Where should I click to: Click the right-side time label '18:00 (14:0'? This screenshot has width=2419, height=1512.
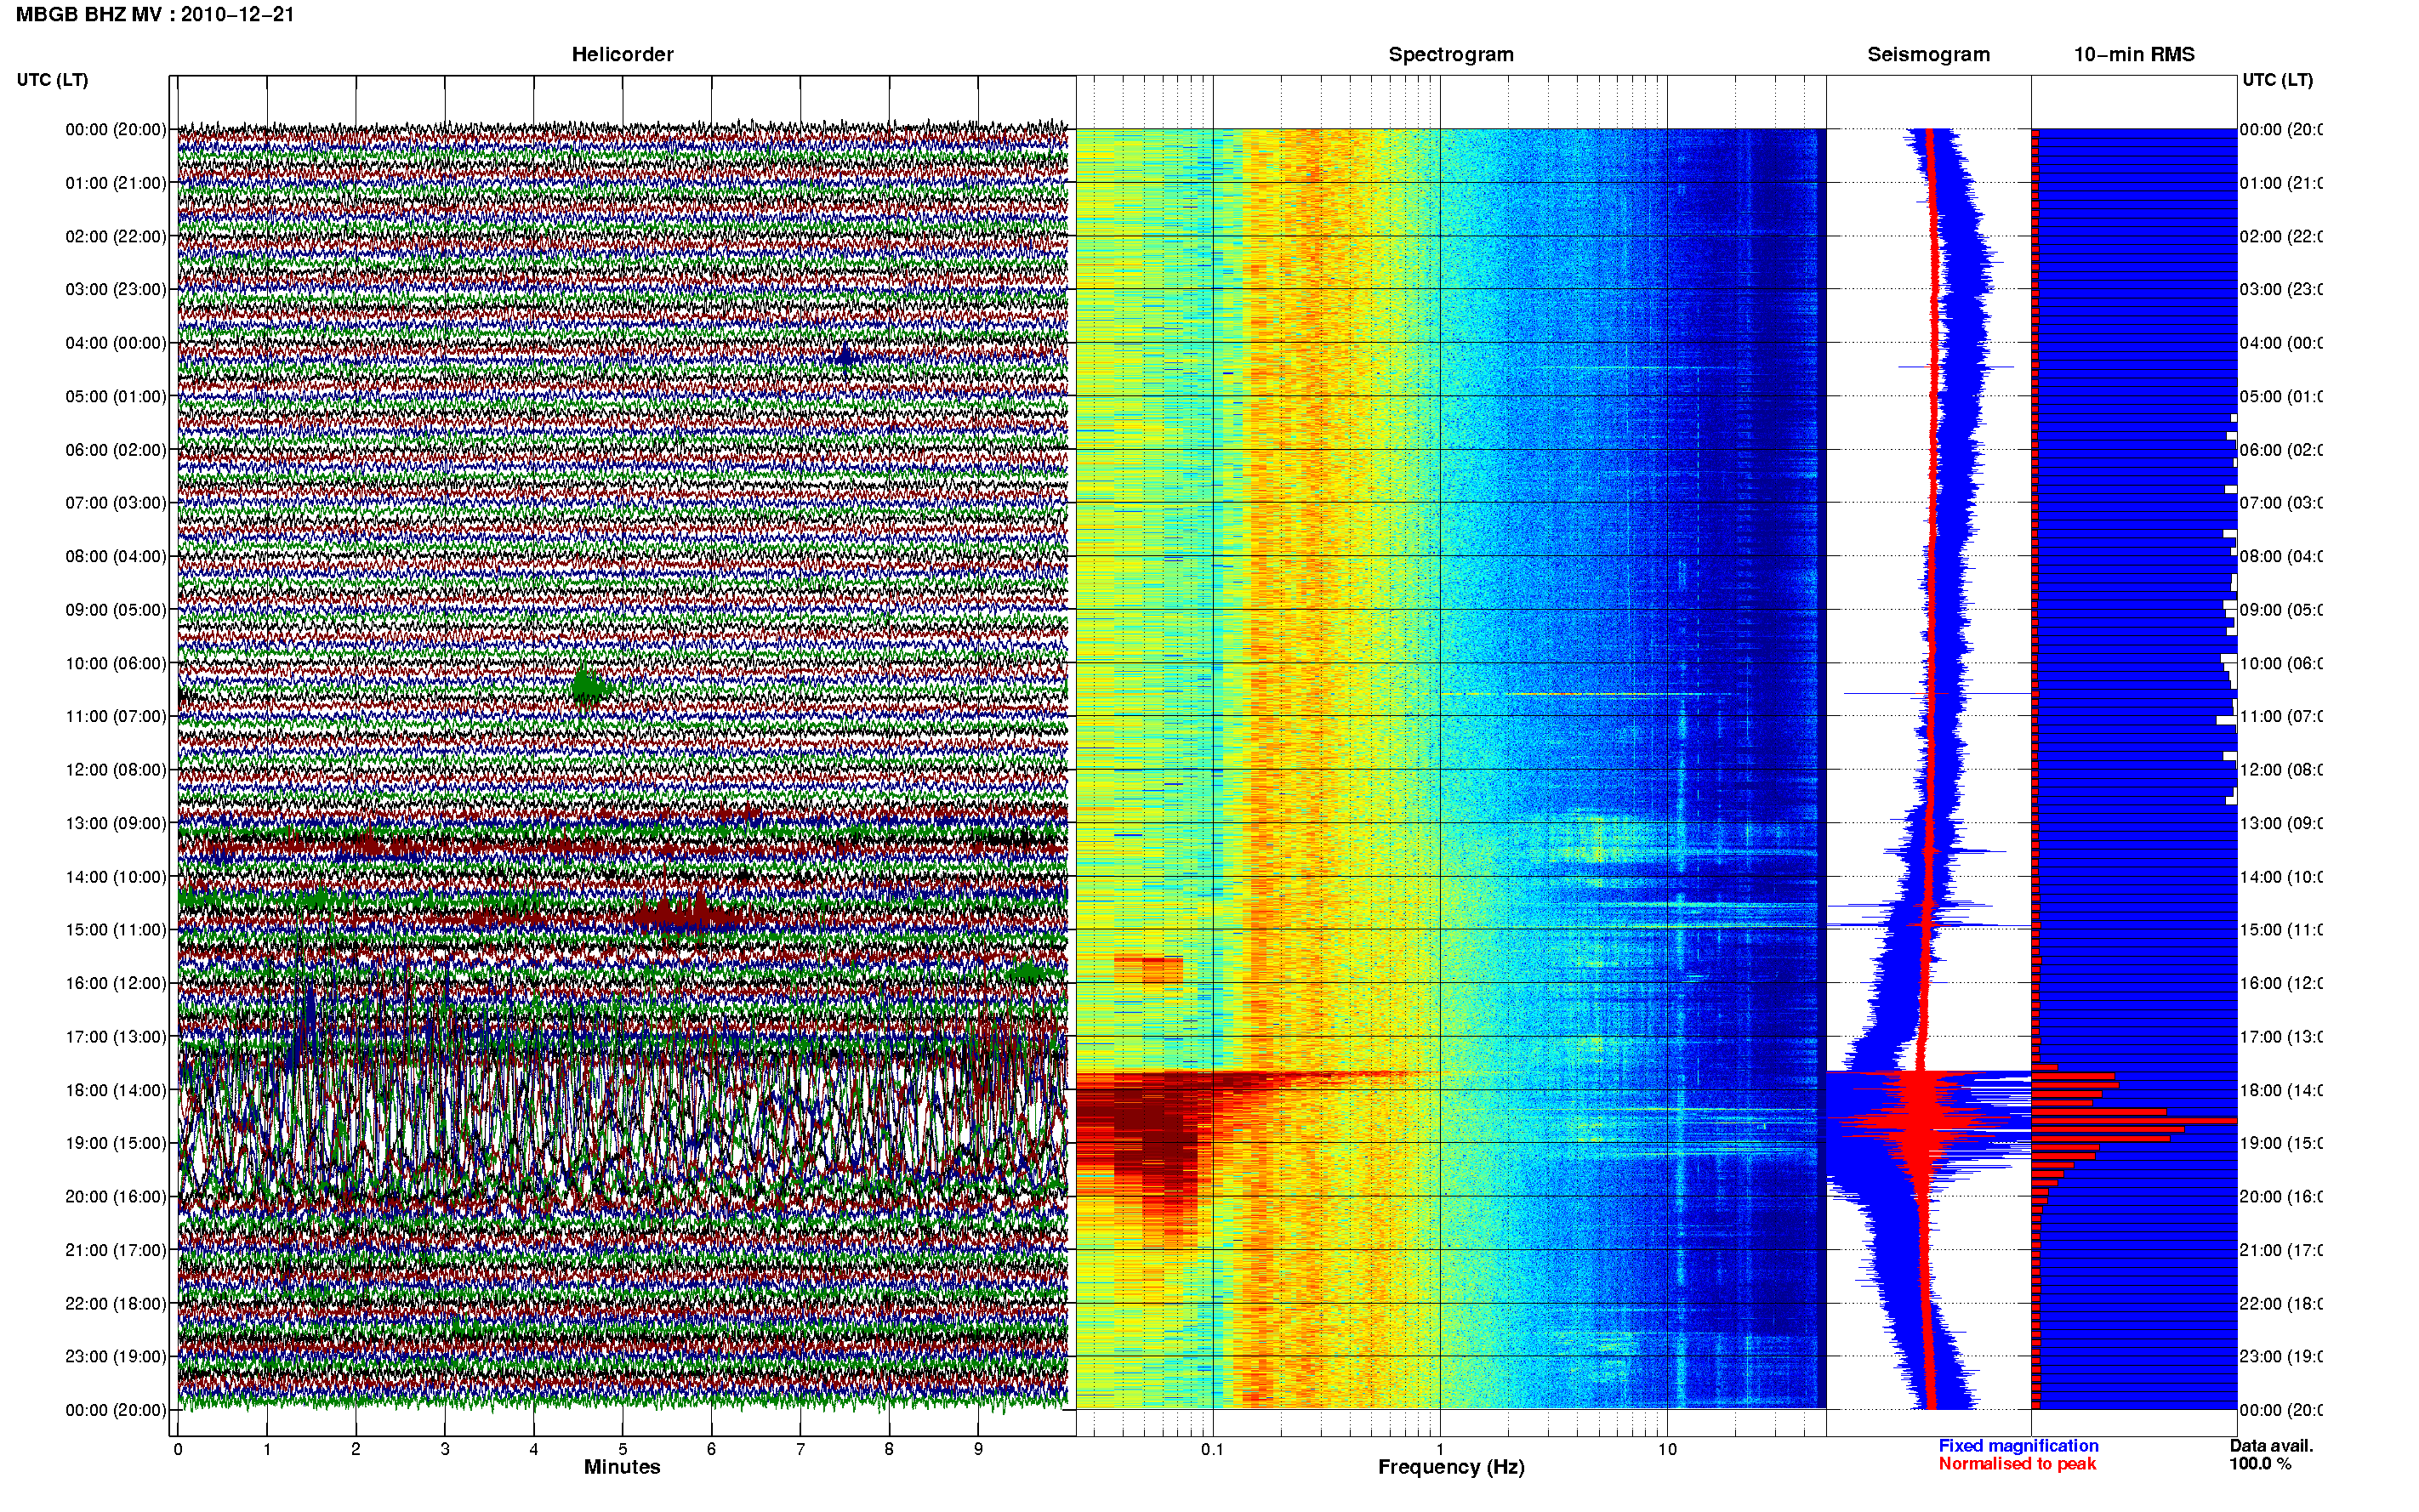pyautogui.click(x=2281, y=1090)
